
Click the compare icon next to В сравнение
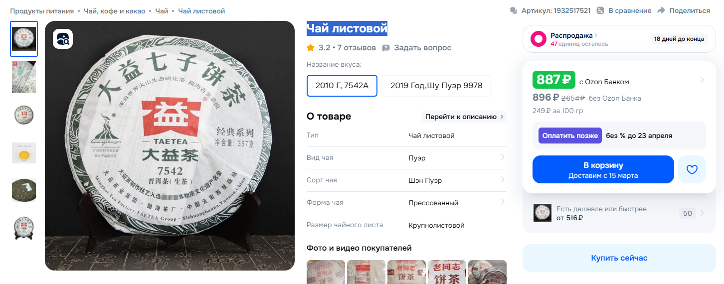click(600, 10)
